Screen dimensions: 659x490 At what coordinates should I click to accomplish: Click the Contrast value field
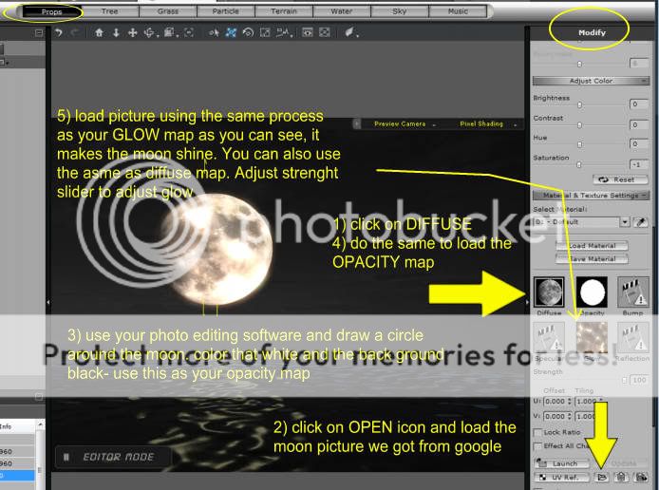tap(638, 124)
